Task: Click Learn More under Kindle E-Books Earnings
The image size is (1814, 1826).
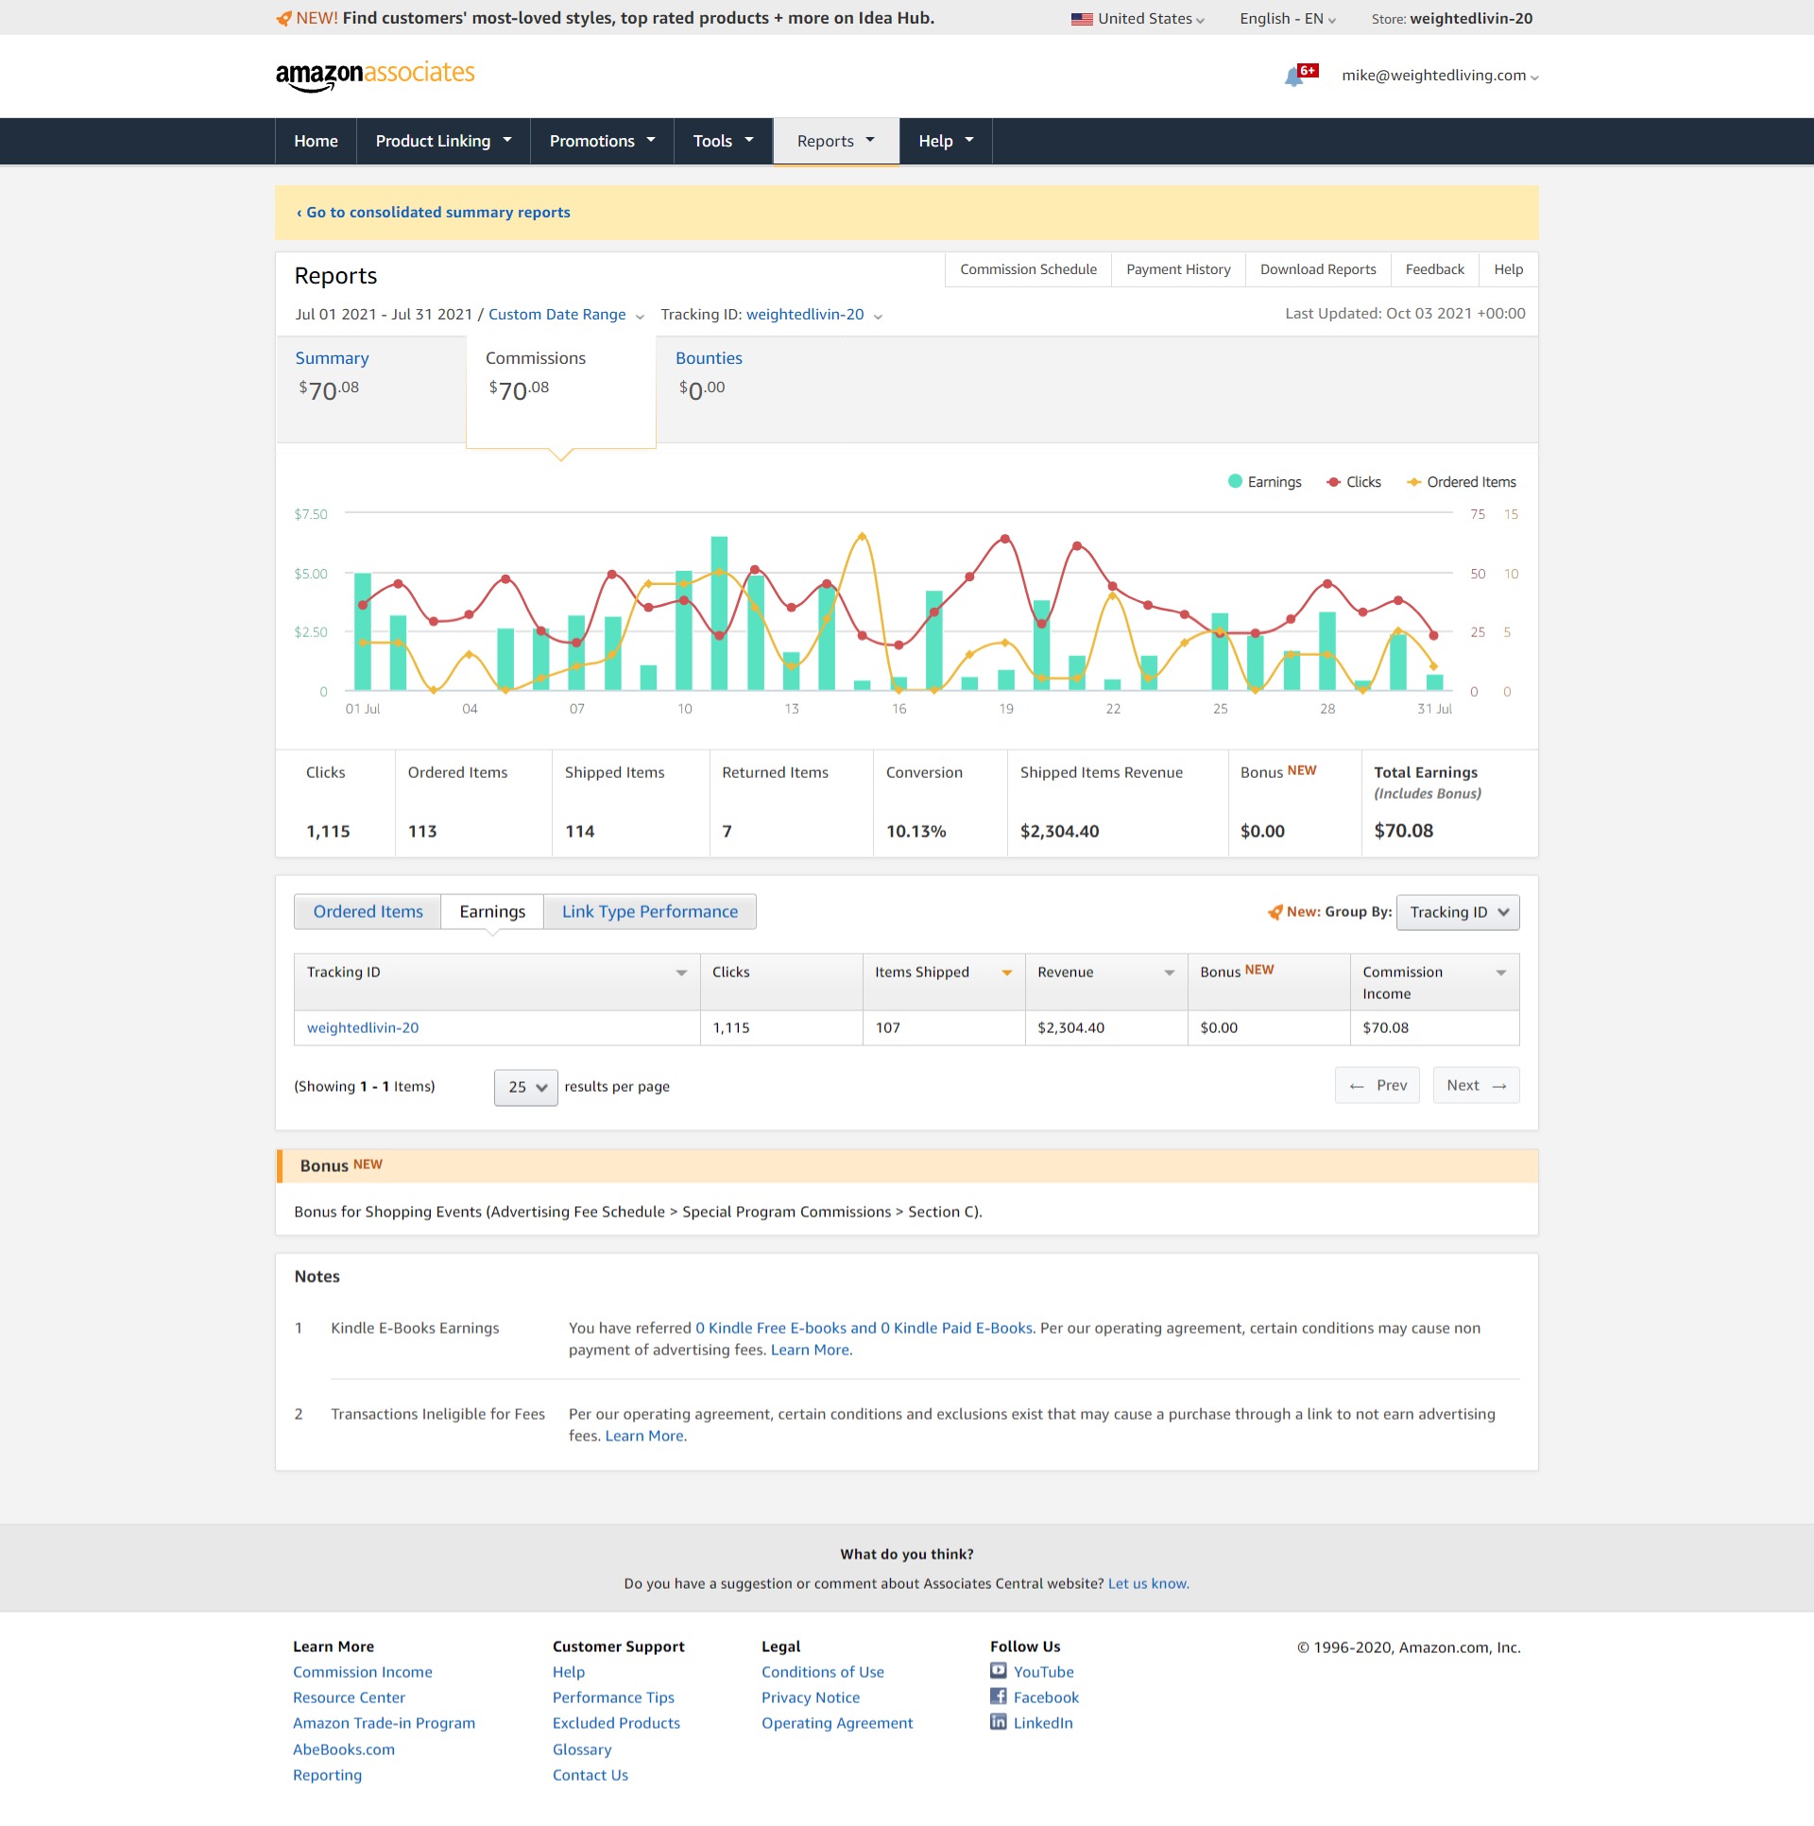Action: [811, 1351]
